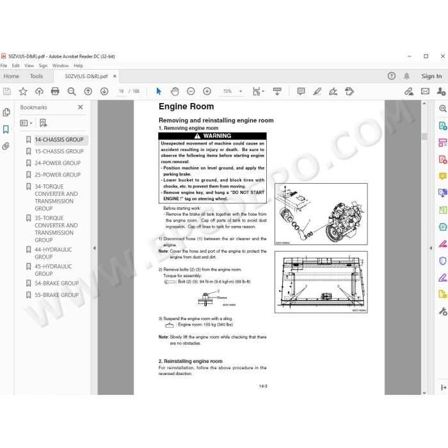Add the file to starred favorites
Image resolution: width=448 pixels, height=448 pixels.
click(x=23, y=92)
